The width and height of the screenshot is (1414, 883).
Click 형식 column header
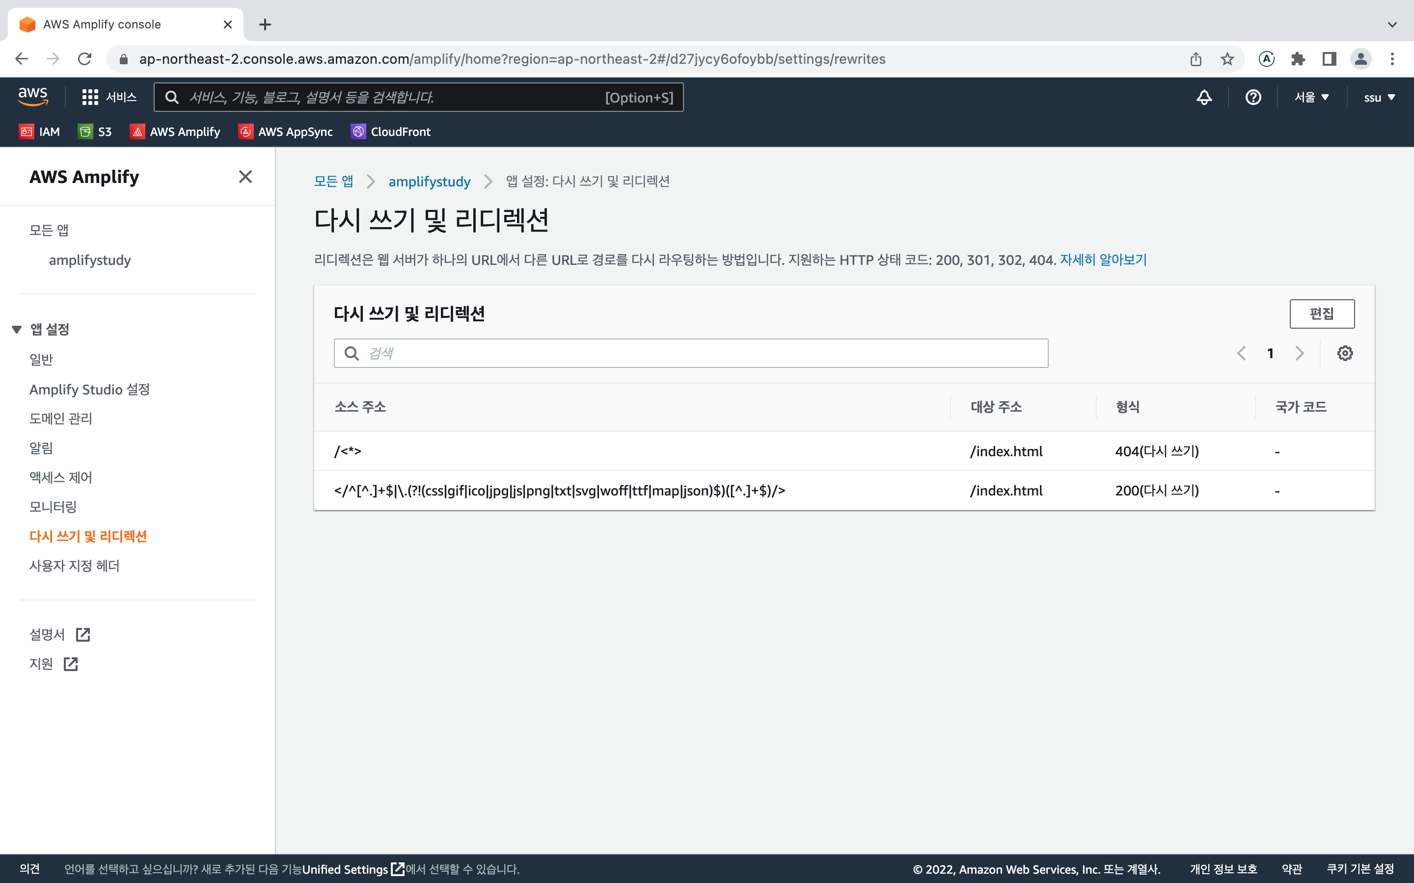tap(1127, 407)
